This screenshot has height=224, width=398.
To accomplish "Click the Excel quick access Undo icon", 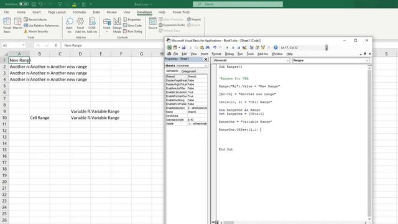I will (40, 4).
